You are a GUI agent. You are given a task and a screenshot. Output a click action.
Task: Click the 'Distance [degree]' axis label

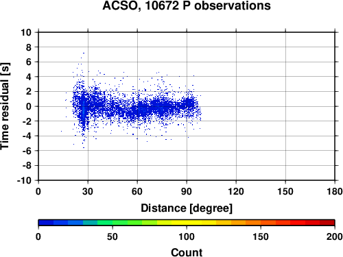click(x=187, y=208)
